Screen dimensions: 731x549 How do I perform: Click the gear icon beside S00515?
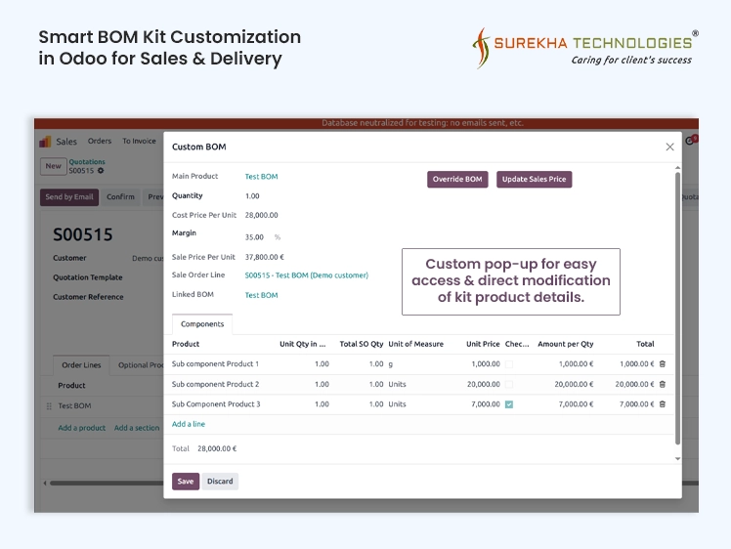[x=101, y=171]
